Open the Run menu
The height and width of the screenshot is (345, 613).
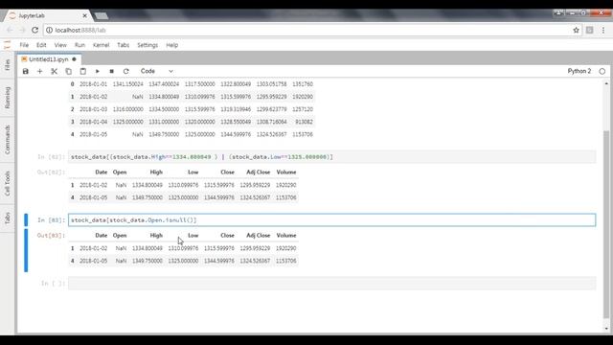79,45
